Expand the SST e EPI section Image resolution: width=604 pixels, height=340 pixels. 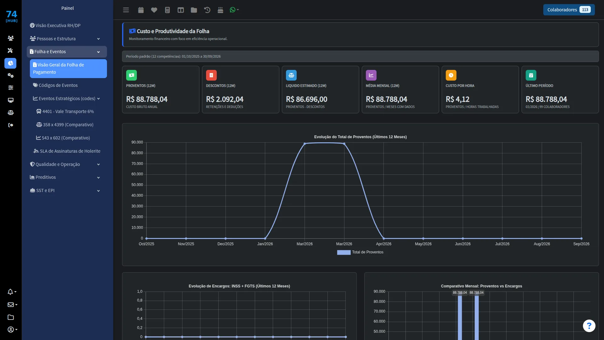tap(67, 190)
